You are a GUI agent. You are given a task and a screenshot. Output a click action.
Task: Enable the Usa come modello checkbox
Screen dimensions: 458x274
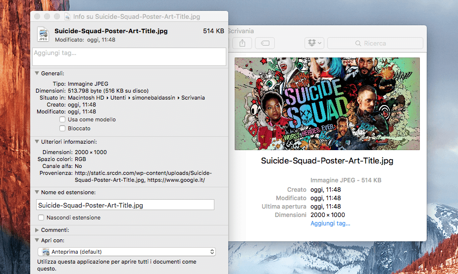[62, 119]
